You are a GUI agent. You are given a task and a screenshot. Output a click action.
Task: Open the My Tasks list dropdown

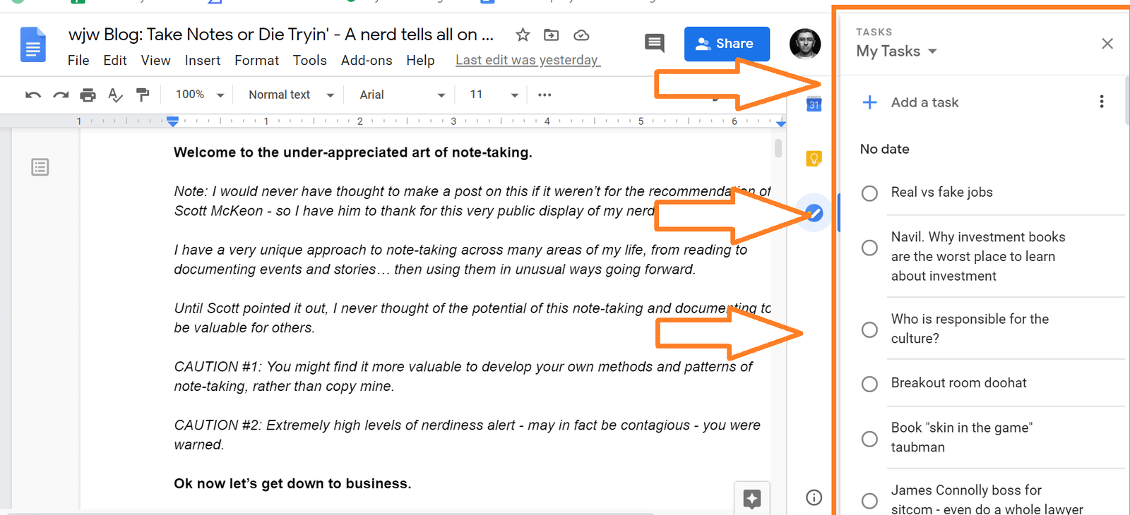point(896,51)
